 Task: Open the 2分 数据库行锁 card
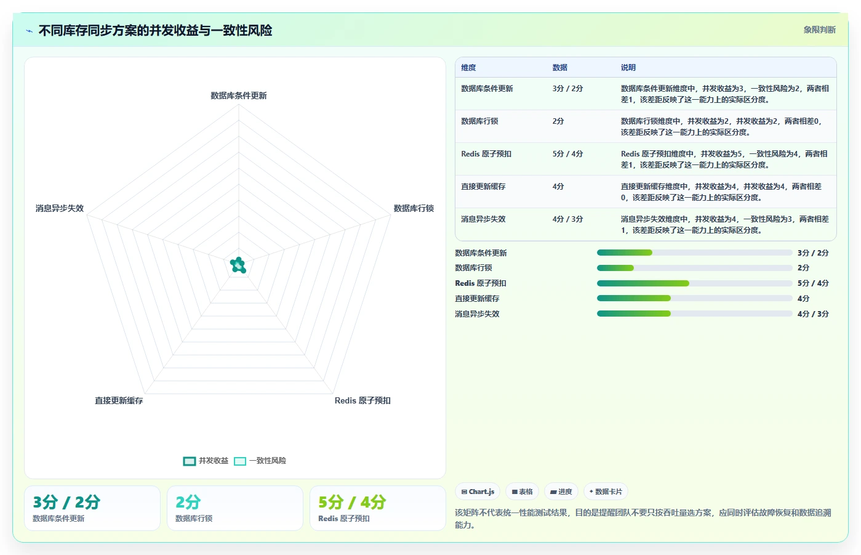pyautogui.click(x=235, y=508)
